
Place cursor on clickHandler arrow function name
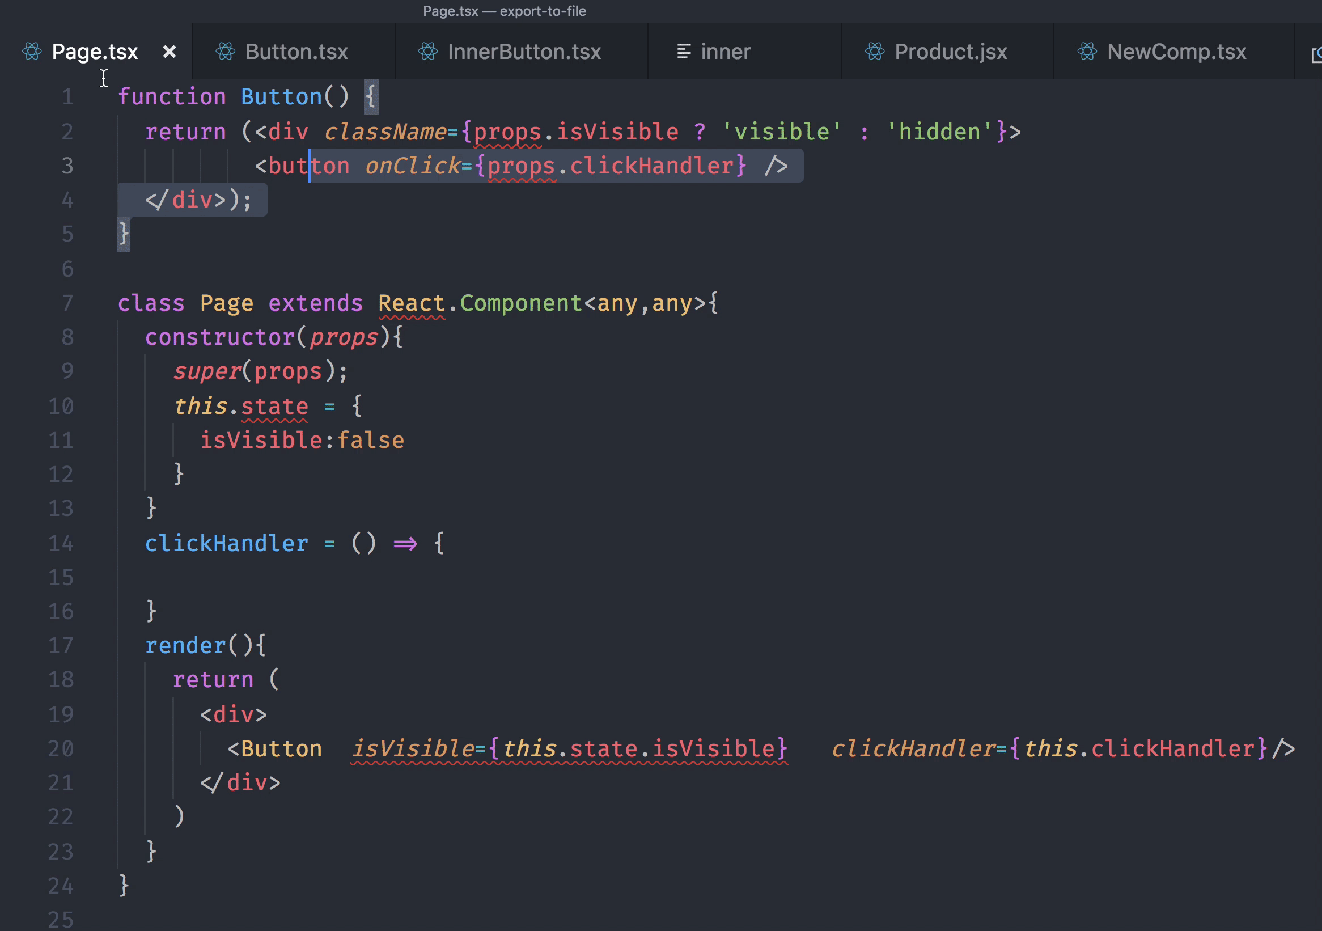coord(226,544)
